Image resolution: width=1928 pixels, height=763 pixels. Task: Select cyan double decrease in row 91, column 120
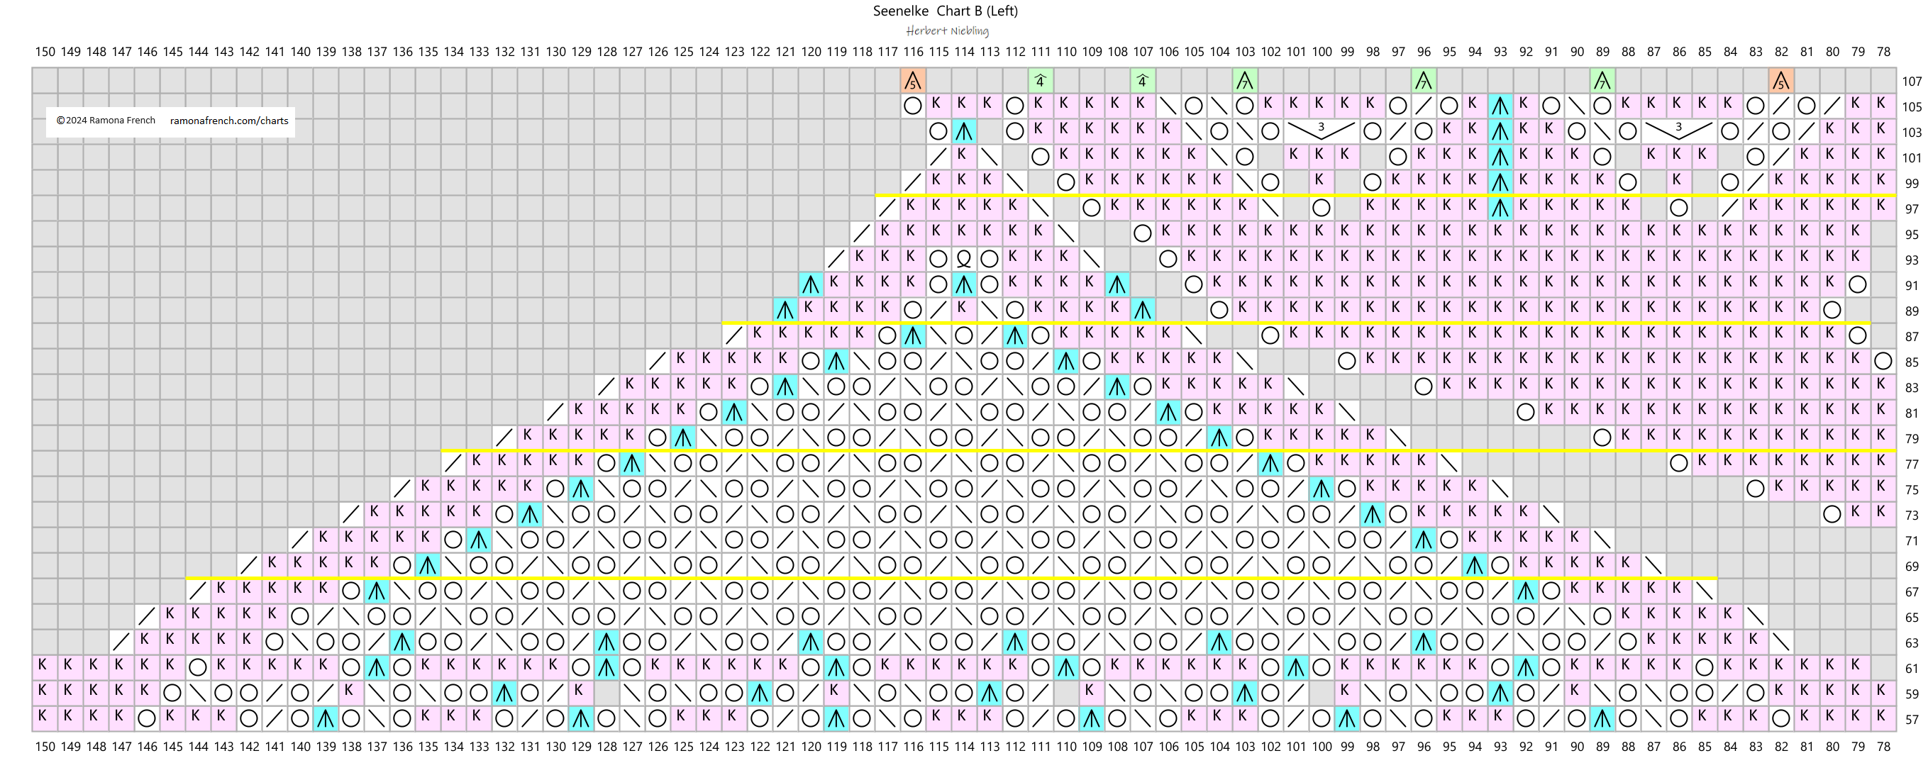810,285
